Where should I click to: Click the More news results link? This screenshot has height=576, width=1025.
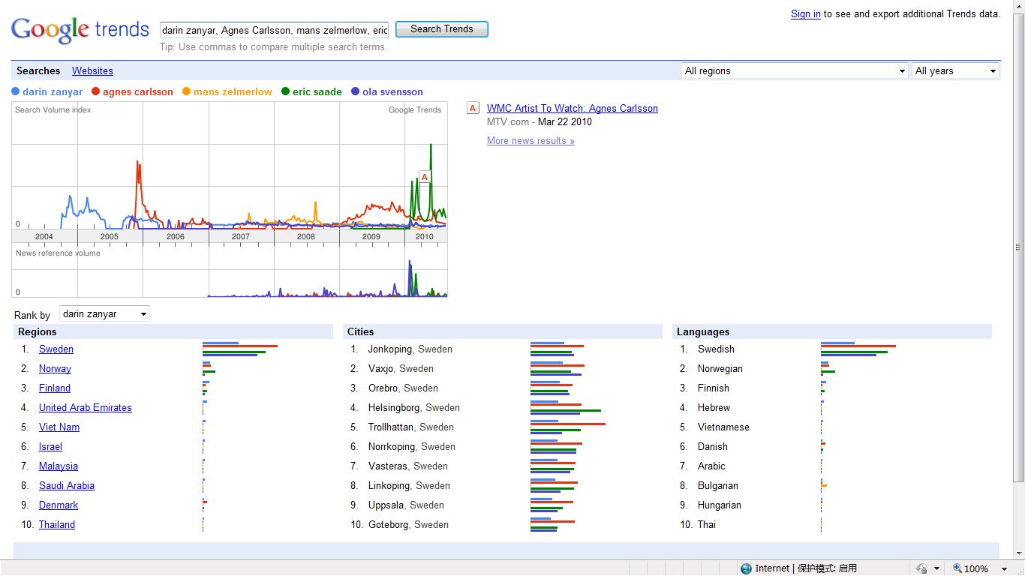(x=531, y=140)
